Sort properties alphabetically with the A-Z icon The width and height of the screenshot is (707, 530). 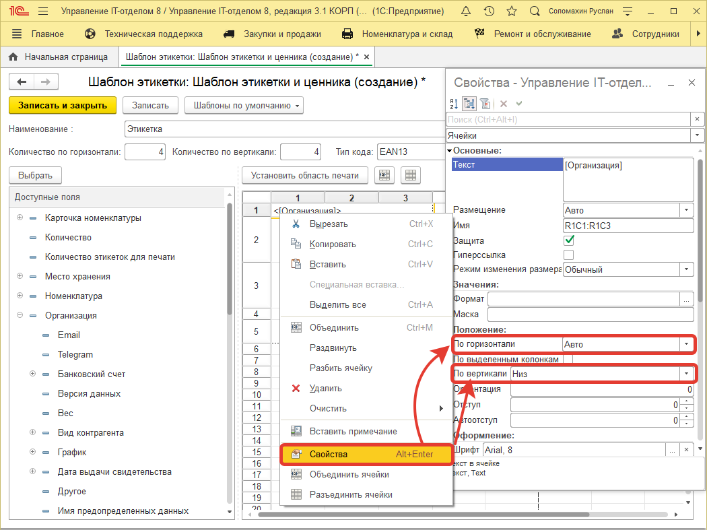[x=453, y=103]
